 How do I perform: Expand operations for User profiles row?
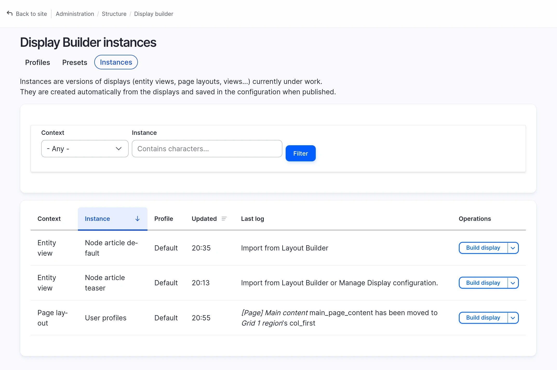(x=513, y=318)
